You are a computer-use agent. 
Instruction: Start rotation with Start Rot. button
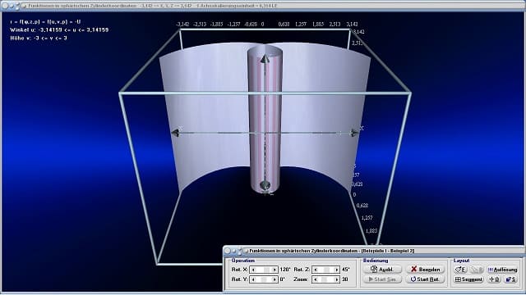point(425,279)
